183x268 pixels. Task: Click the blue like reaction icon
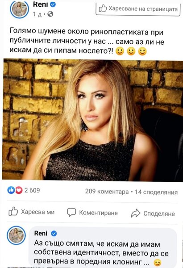(x=11, y=190)
